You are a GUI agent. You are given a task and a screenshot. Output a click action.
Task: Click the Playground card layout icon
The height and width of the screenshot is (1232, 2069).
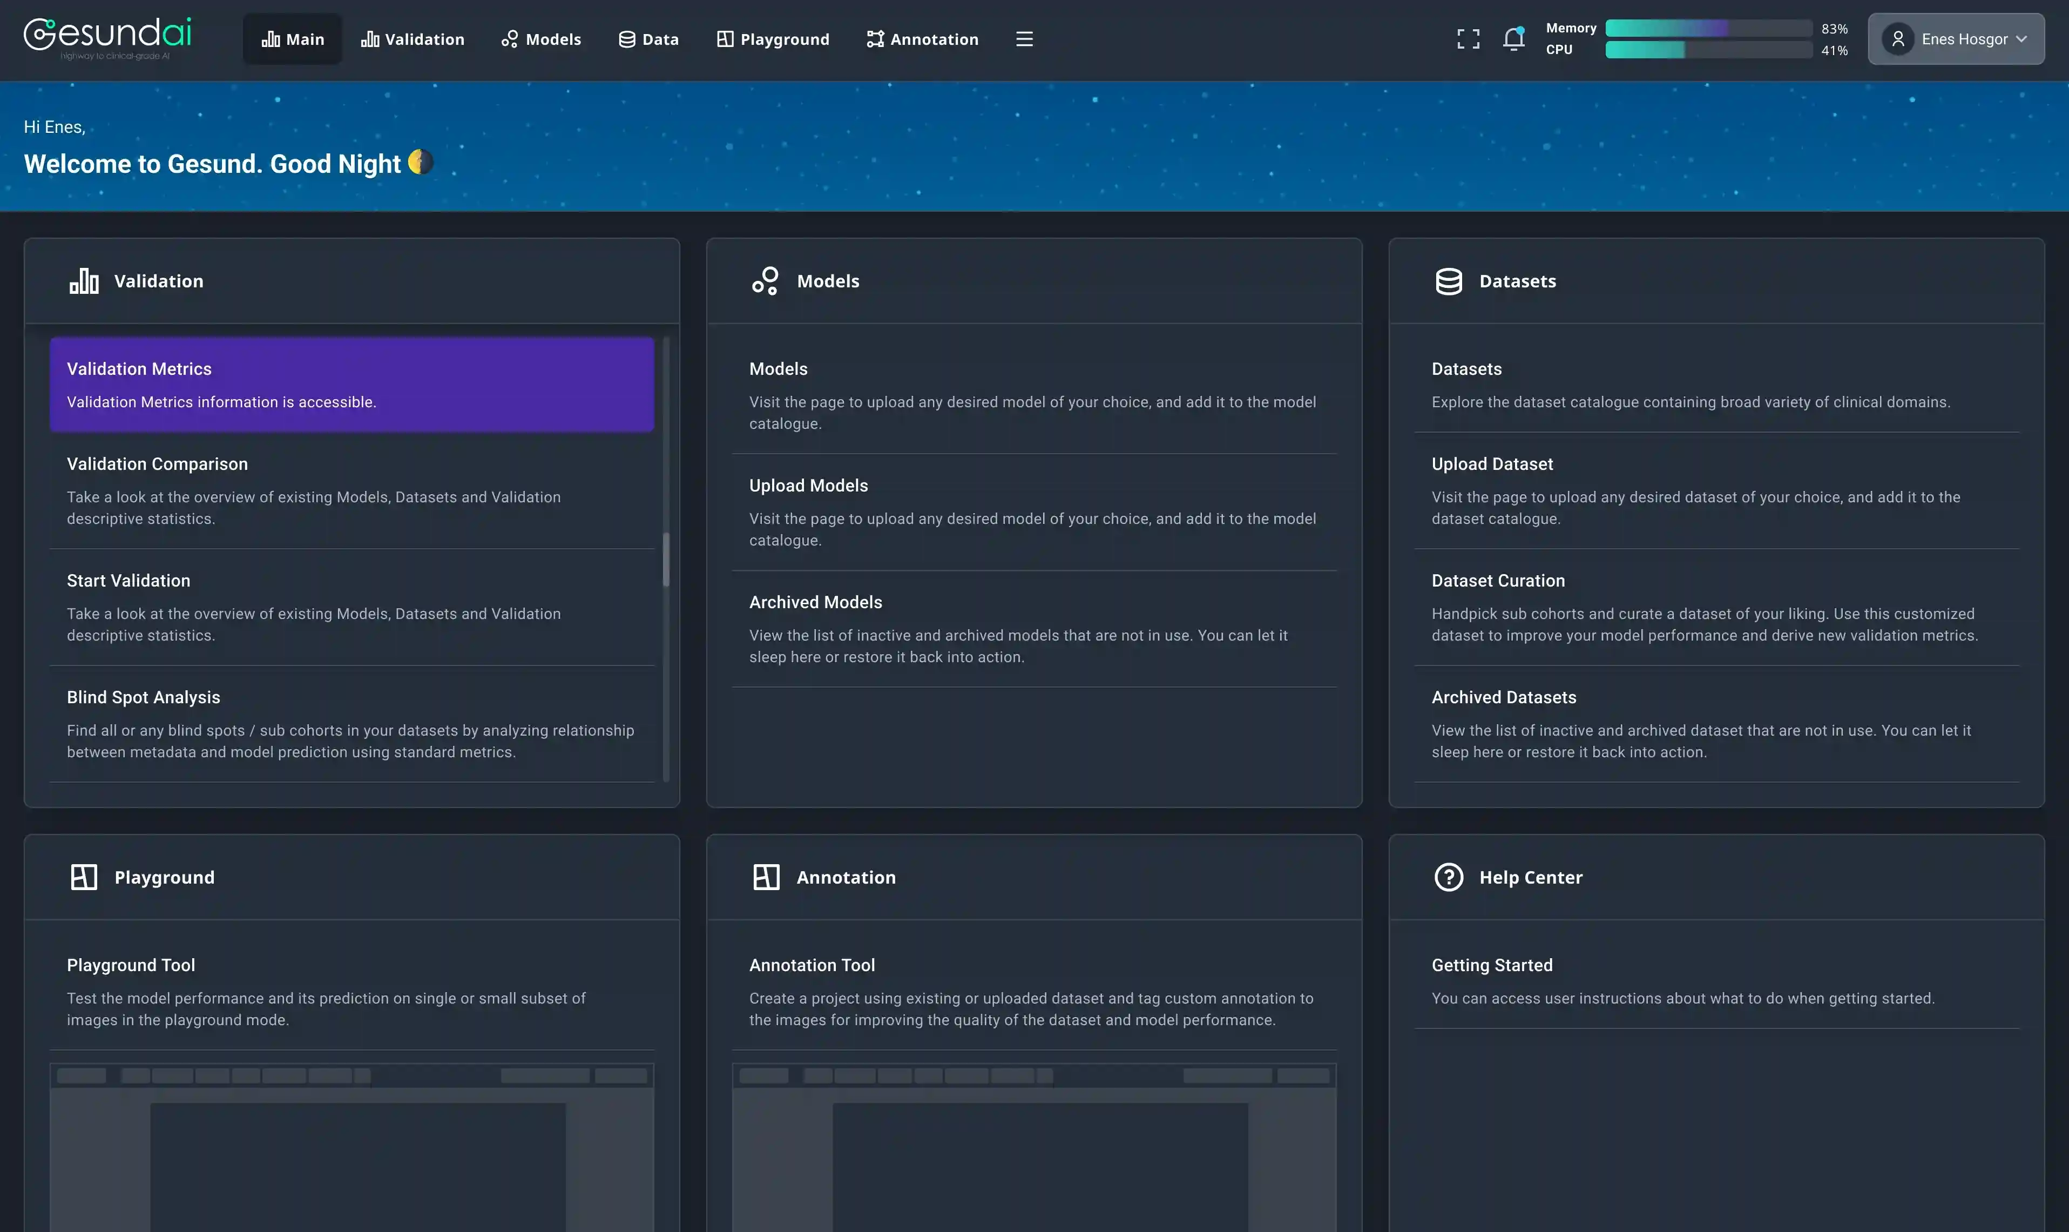[x=84, y=877]
